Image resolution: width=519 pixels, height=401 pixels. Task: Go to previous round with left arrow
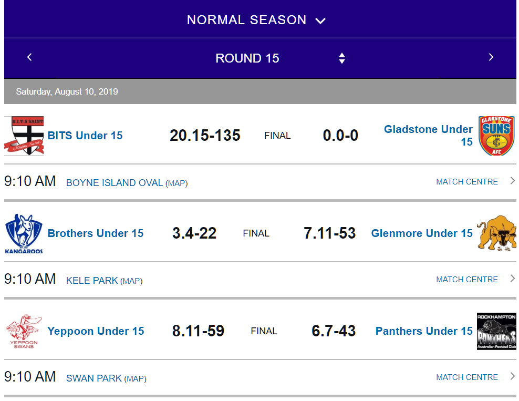[x=29, y=57]
